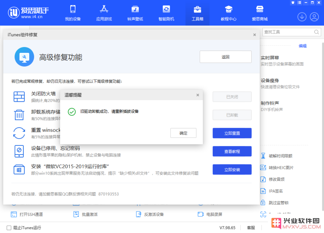Screen dimensions: 324x233
Task: Open 电脑录屏 tool icon
Action: pyautogui.click(x=201, y=214)
